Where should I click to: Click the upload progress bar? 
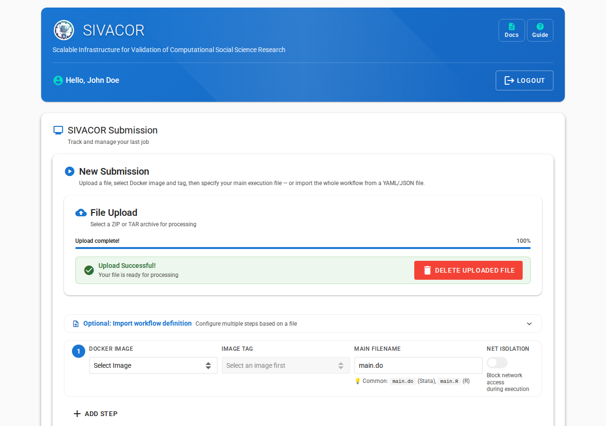click(x=303, y=248)
